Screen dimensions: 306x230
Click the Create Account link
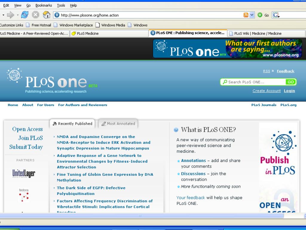[x=267, y=91]
